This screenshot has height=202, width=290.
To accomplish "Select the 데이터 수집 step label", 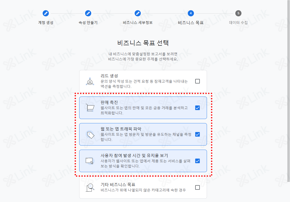I will [x=238, y=22].
